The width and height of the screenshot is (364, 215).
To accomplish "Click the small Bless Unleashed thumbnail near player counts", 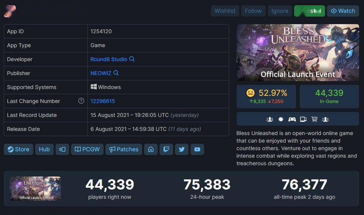I will (x=35, y=189).
